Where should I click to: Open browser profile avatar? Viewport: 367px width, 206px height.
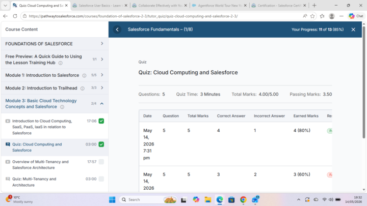[332, 16]
